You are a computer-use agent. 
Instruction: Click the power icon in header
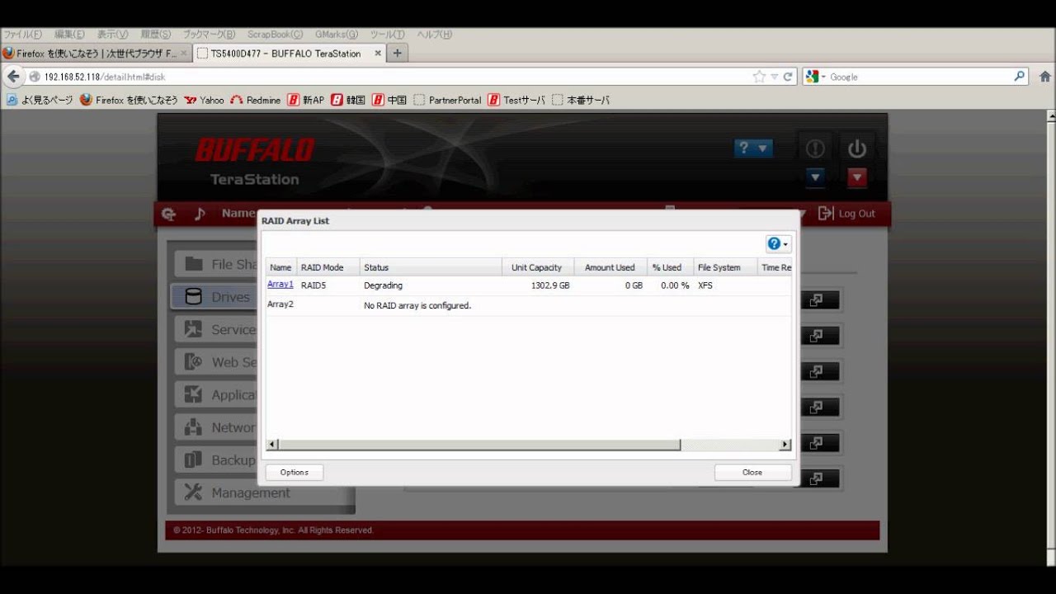point(857,148)
